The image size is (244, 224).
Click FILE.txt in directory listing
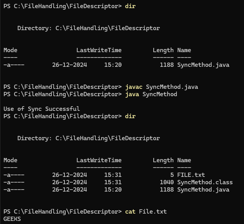tap(191, 175)
